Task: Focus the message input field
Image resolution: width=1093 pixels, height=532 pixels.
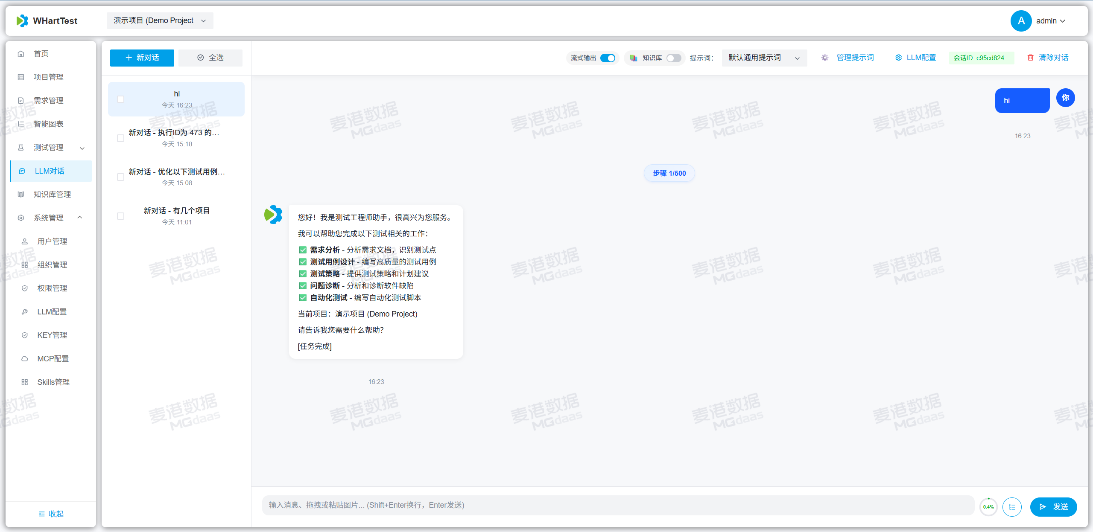Action: click(x=617, y=505)
